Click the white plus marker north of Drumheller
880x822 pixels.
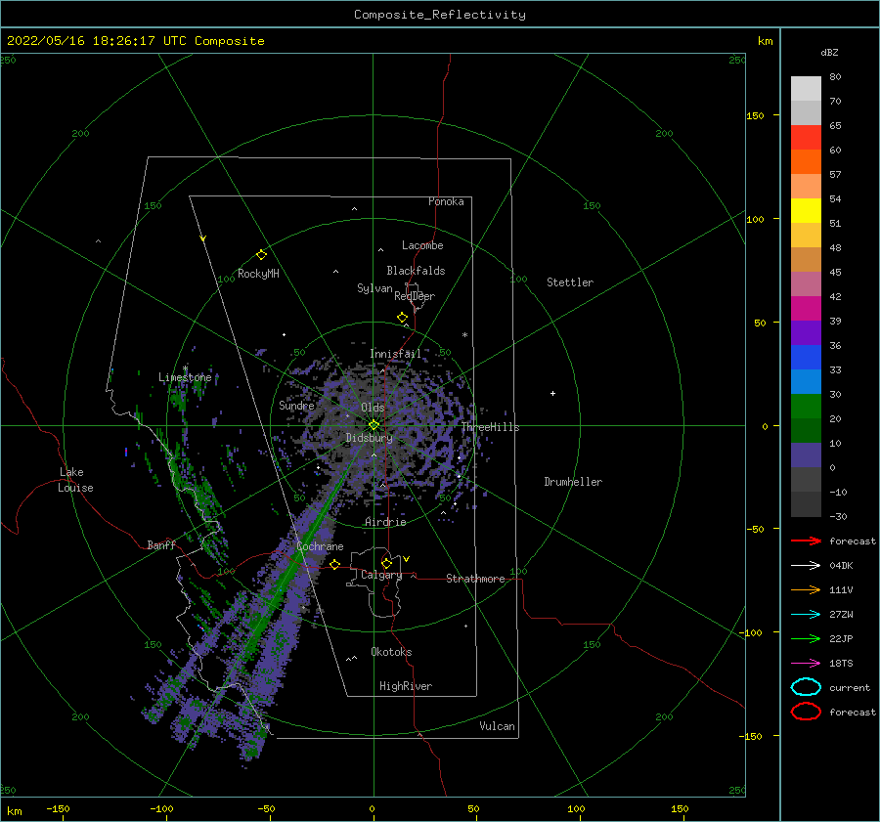pyautogui.click(x=552, y=393)
